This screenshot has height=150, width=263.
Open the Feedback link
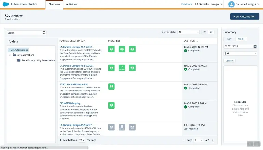point(186,4)
